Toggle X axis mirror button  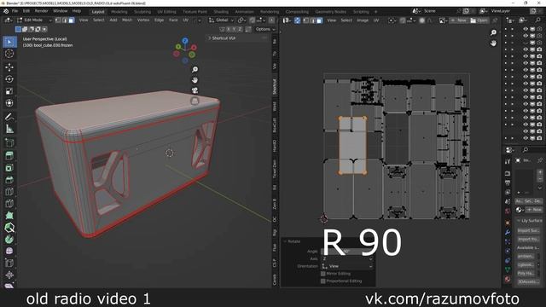[x=229, y=29]
